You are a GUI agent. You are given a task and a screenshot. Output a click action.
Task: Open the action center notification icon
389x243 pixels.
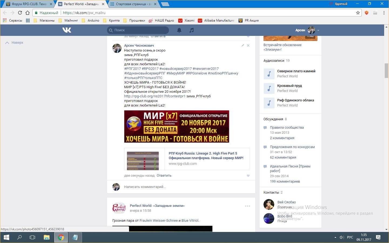378,237
